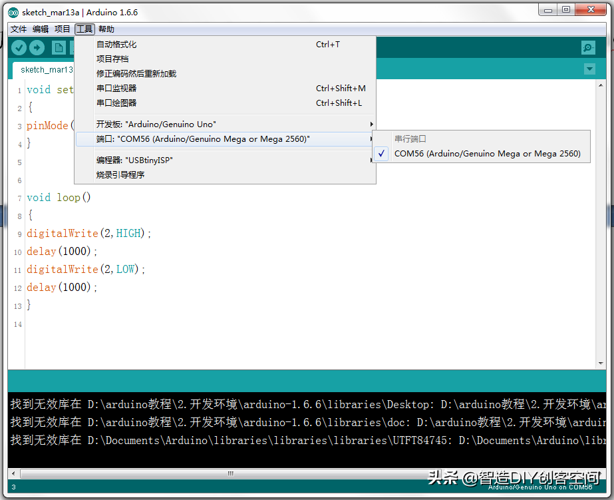The width and height of the screenshot is (614, 500).
Task: Select the sketch_mar13 tab
Action: click(x=43, y=70)
